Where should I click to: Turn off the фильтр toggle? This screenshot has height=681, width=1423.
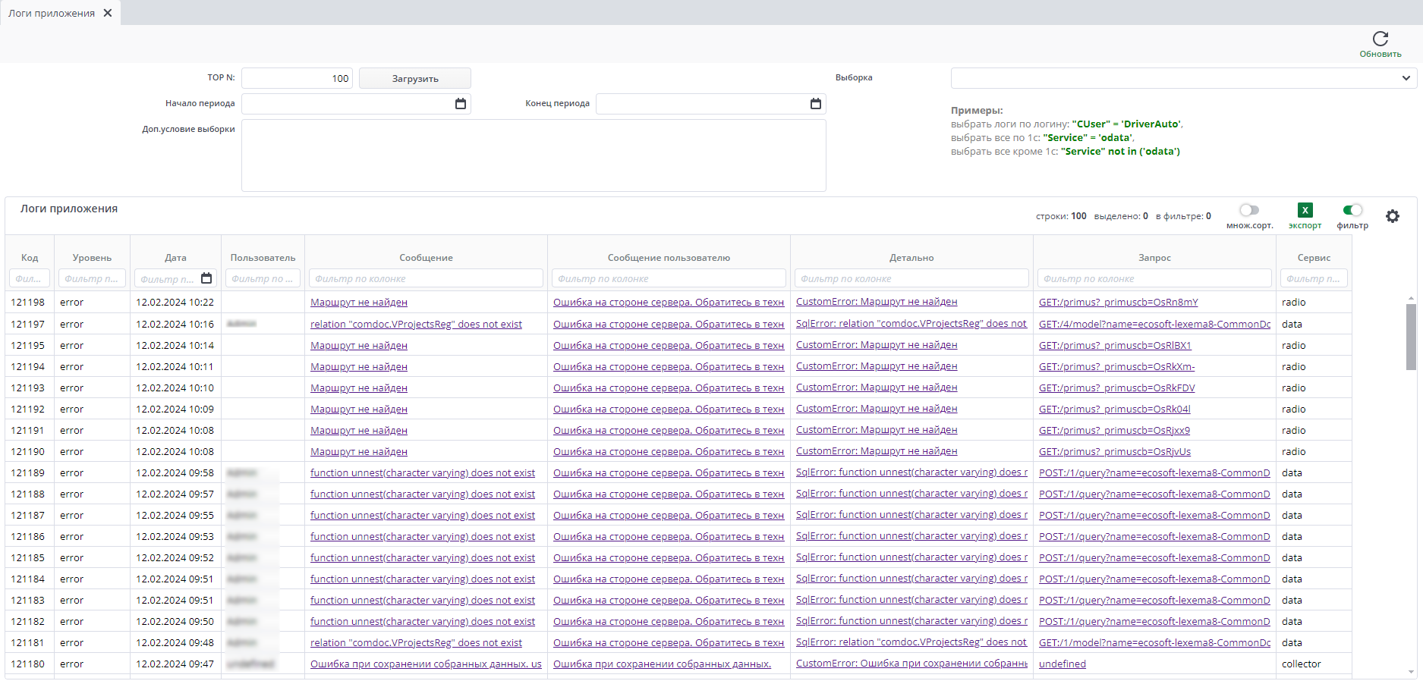(1352, 210)
